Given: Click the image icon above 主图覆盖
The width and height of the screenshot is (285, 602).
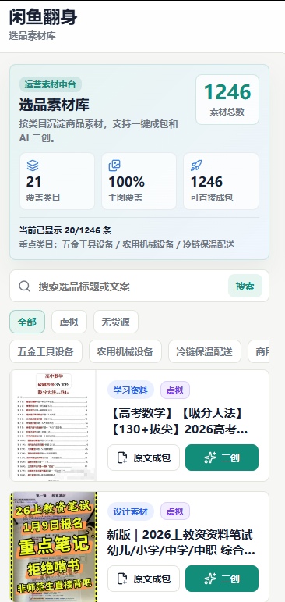Looking at the screenshot, I should point(114,166).
